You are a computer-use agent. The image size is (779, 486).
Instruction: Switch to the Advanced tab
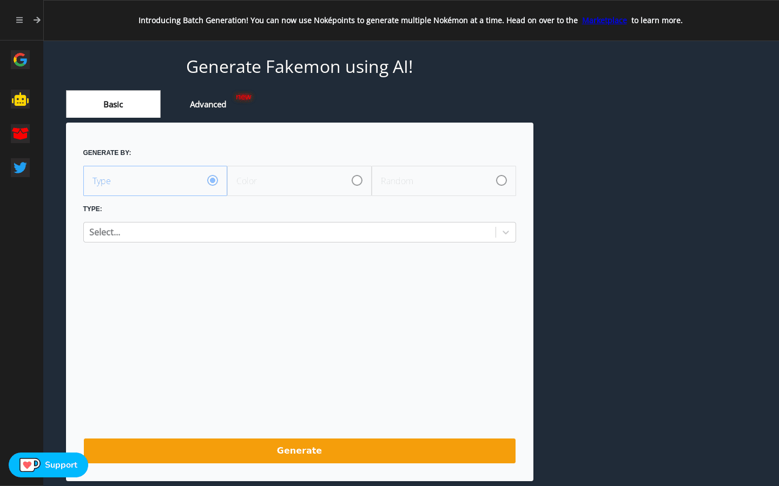(208, 104)
